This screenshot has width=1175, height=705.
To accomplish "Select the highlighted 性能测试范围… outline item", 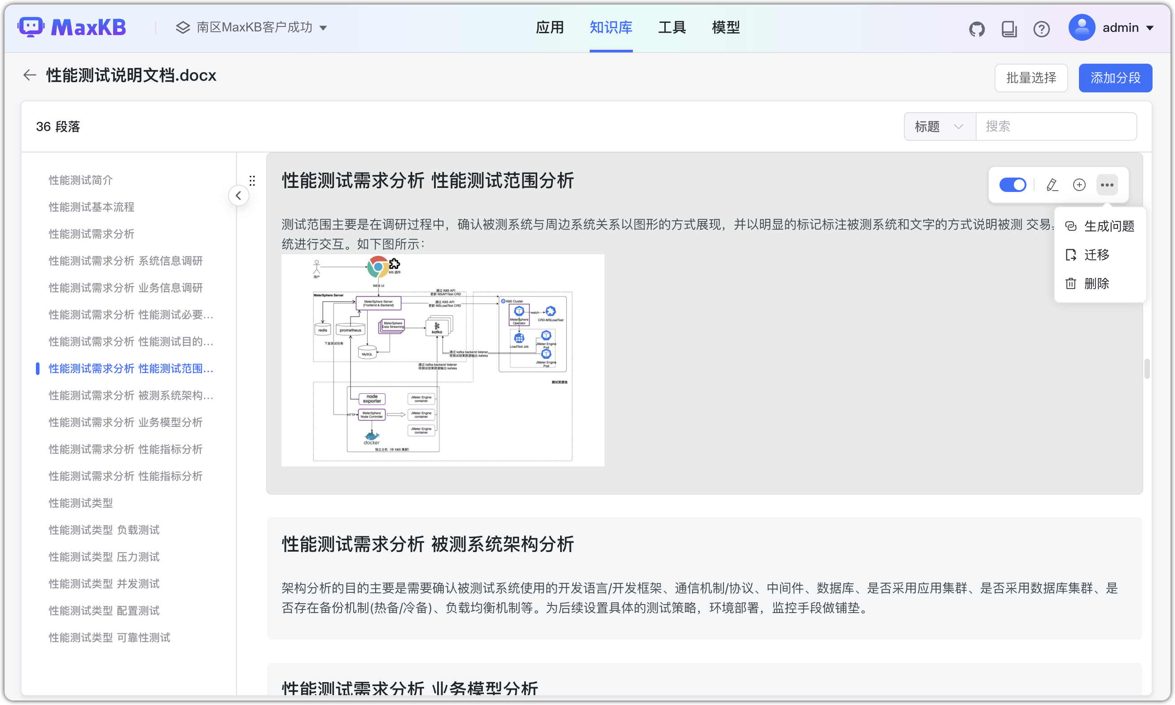I will click(131, 369).
